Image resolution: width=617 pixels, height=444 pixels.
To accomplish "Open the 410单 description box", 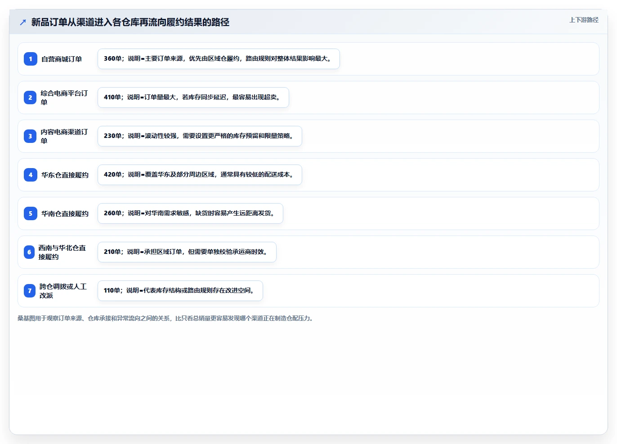I will 193,98.
